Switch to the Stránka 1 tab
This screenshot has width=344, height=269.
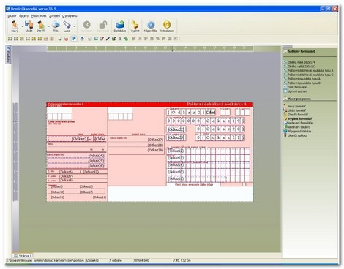(x=23, y=256)
